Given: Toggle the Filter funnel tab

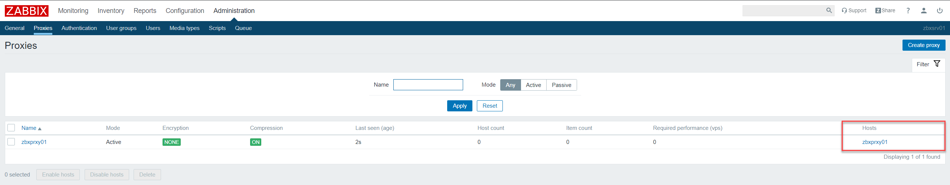Looking at the screenshot, I should [928, 64].
